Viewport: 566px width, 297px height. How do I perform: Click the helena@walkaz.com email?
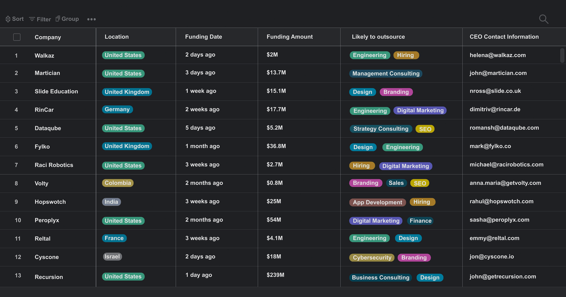(498, 55)
